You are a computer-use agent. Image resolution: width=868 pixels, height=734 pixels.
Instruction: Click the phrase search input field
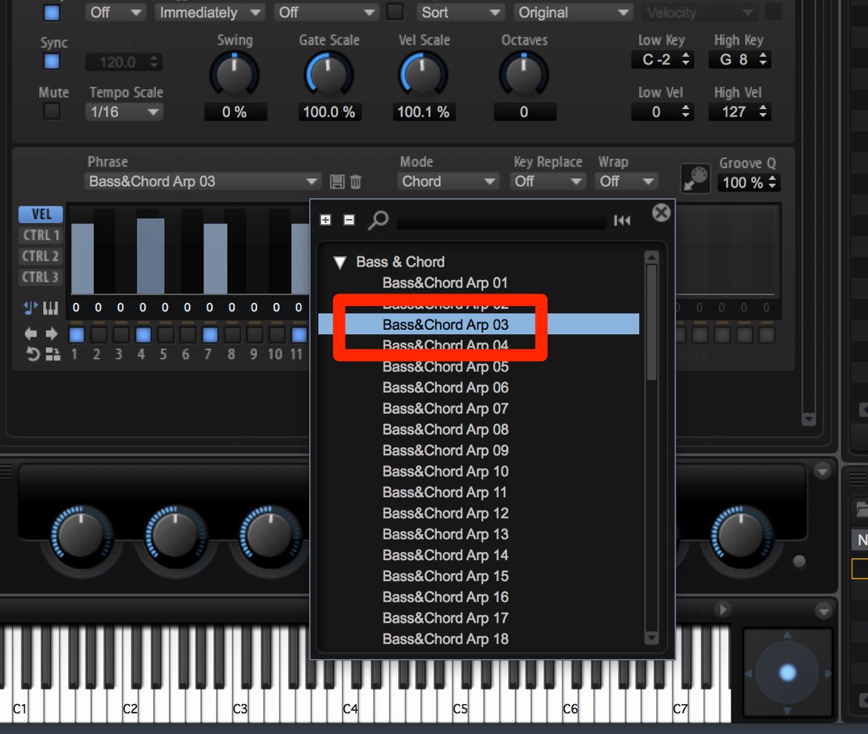click(502, 221)
